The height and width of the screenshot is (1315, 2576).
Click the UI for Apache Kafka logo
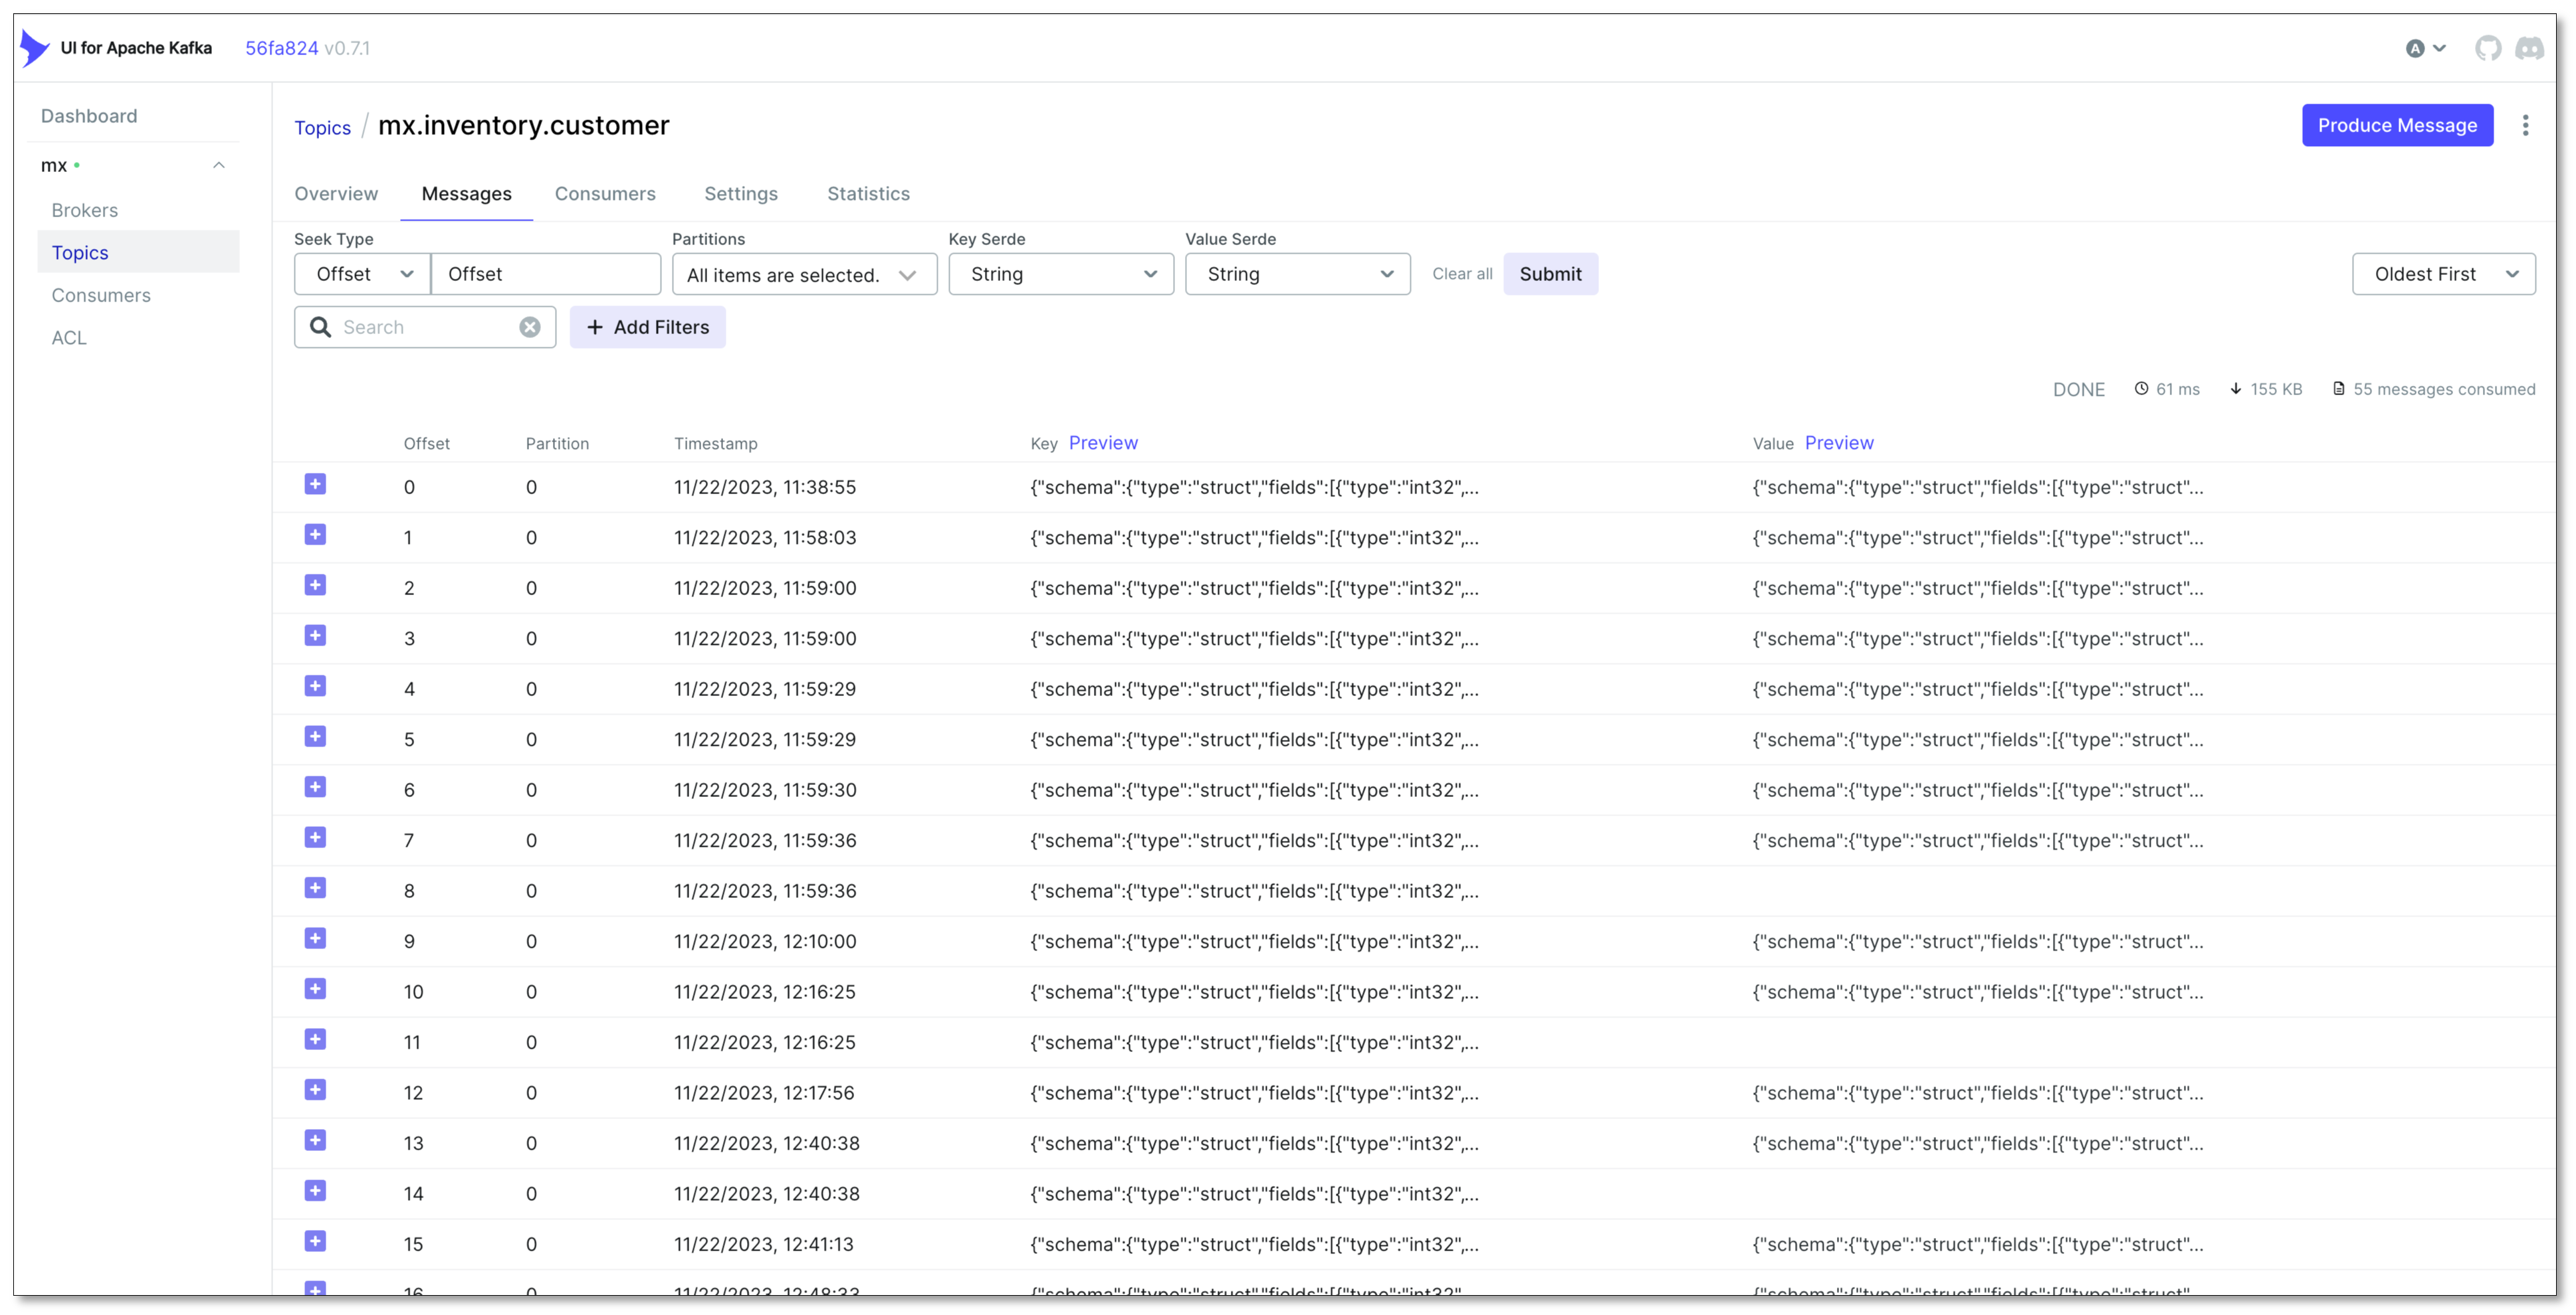point(35,48)
